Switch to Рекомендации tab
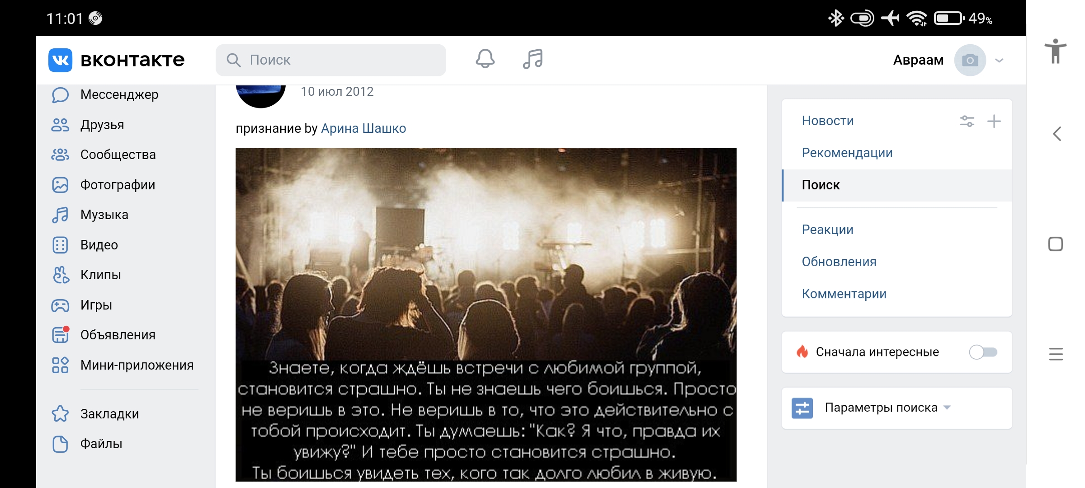The image size is (1085, 488). (x=847, y=153)
